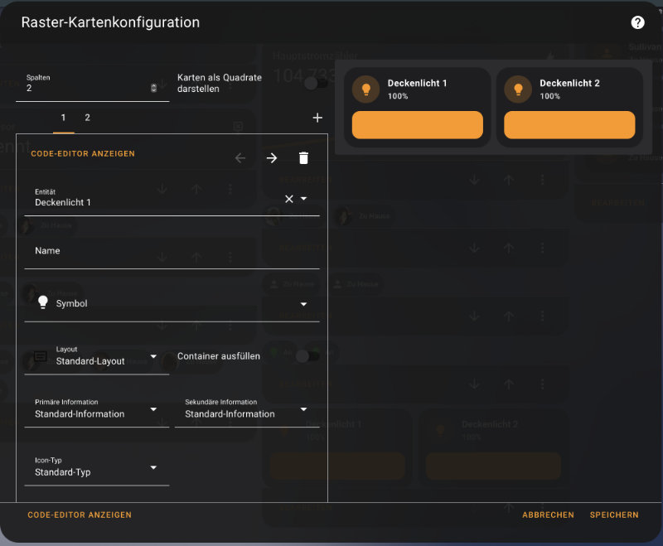Click Deckenlicht 1 bulb icon in preview
The height and width of the screenshot is (546, 663).
pos(365,89)
